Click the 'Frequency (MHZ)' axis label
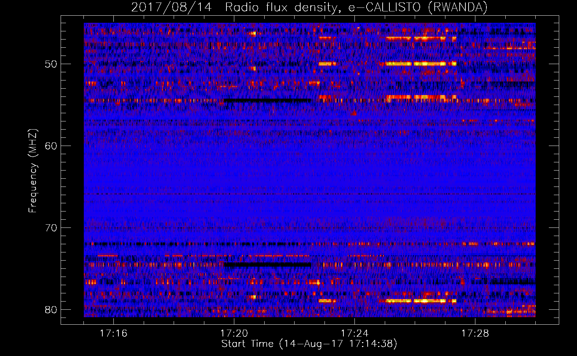The image size is (577, 356). pos(33,171)
